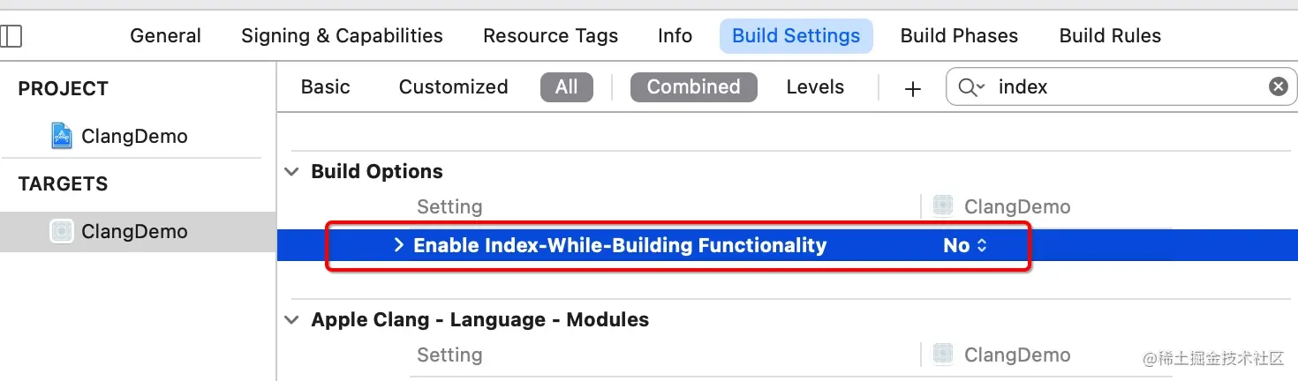Show Customized build settings
This screenshot has width=1298, height=381.
click(453, 86)
